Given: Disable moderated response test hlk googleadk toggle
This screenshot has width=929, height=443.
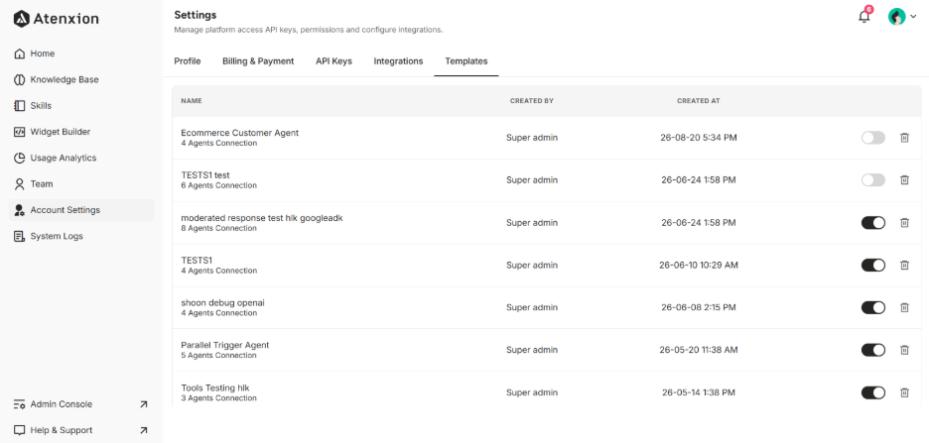Looking at the screenshot, I should tap(872, 222).
